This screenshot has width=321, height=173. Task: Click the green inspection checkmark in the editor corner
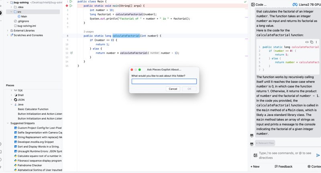pyautogui.click(x=245, y=2)
